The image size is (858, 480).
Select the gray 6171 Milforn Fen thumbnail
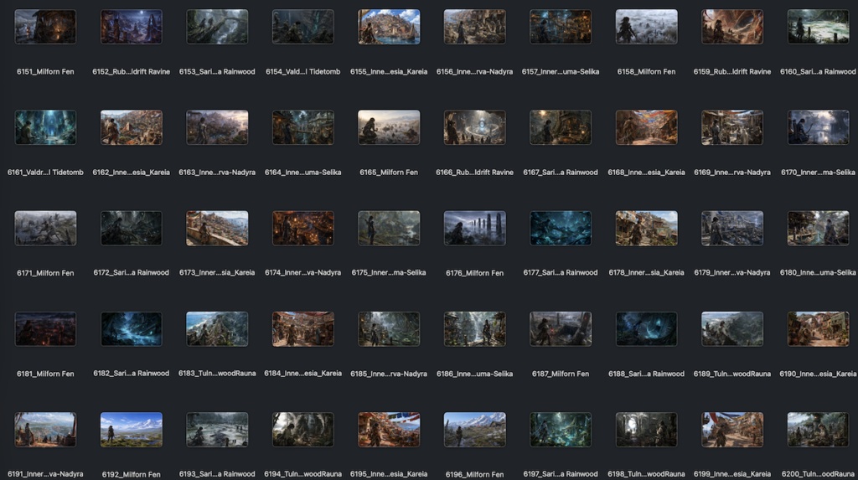coord(45,228)
